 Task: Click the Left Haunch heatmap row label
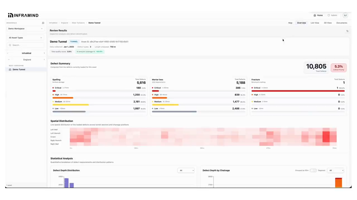(x=55, y=133)
